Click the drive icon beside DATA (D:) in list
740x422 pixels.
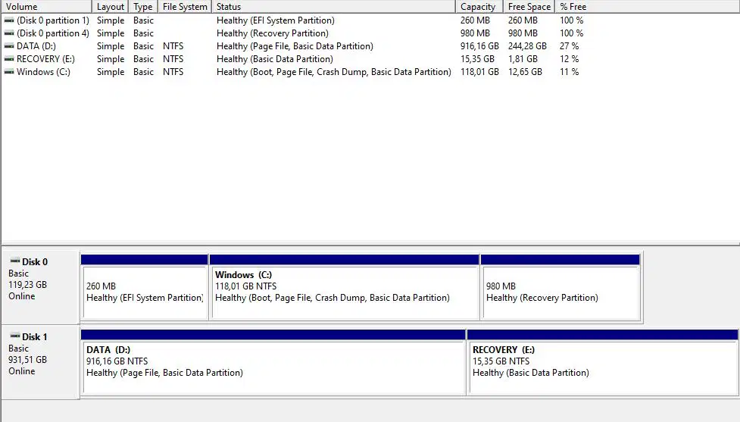[x=9, y=45]
